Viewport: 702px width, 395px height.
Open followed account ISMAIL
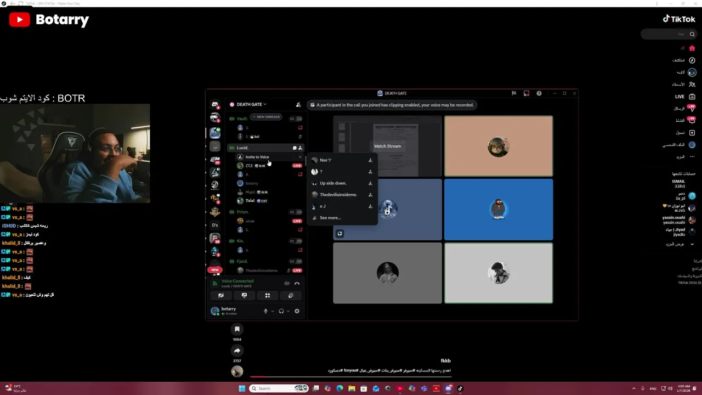pos(679,184)
